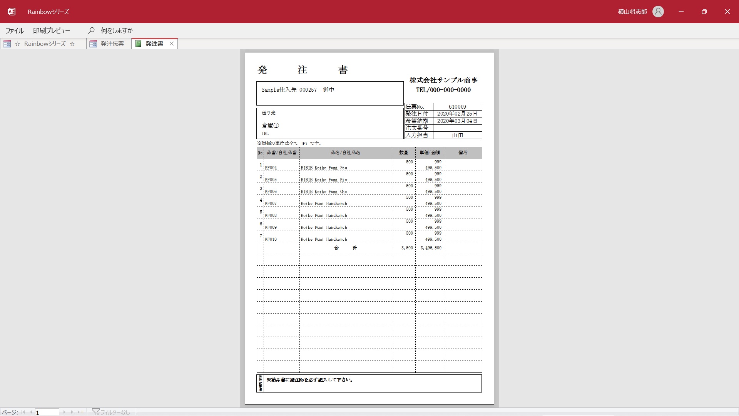
Task: Switch to the 発注伝票 tab
Action: coord(112,44)
